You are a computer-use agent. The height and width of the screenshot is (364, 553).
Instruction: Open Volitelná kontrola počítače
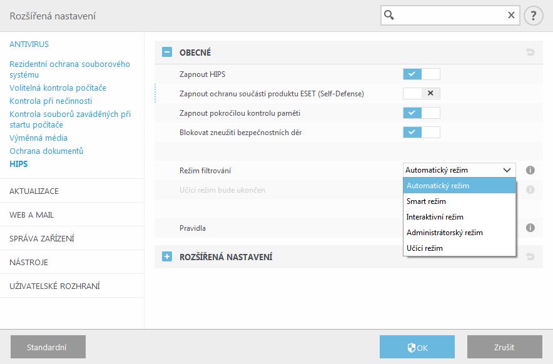click(58, 88)
